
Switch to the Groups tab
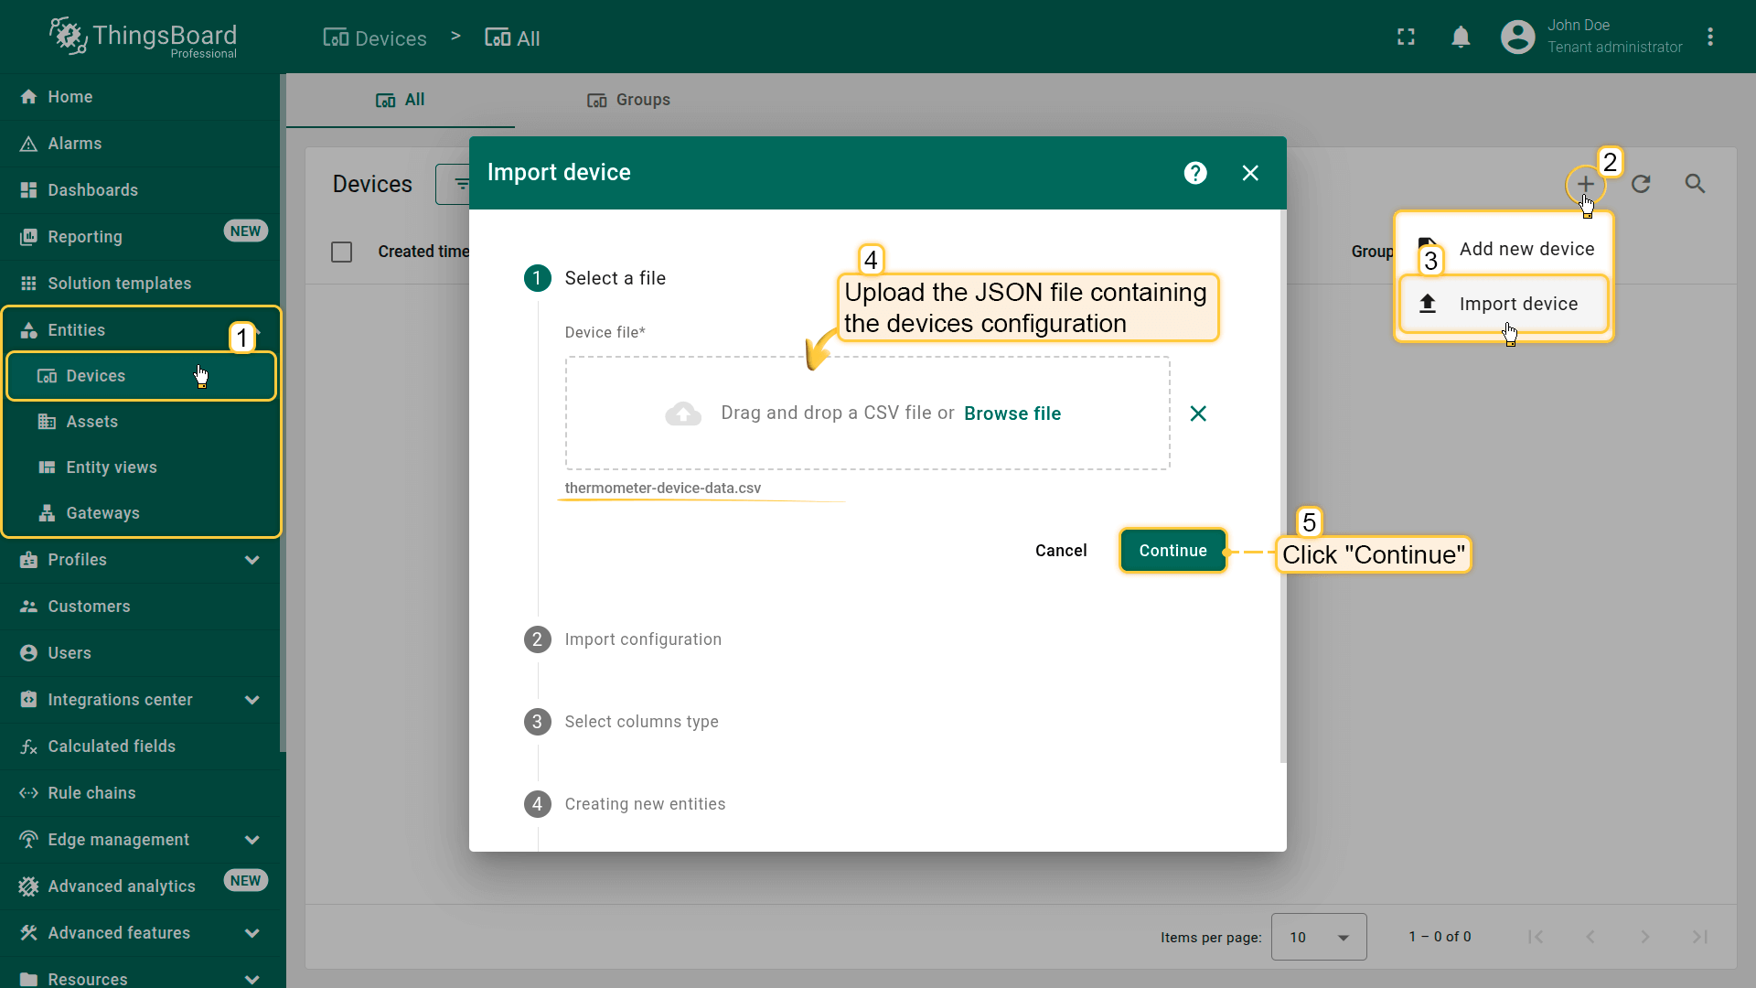tap(628, 100)
